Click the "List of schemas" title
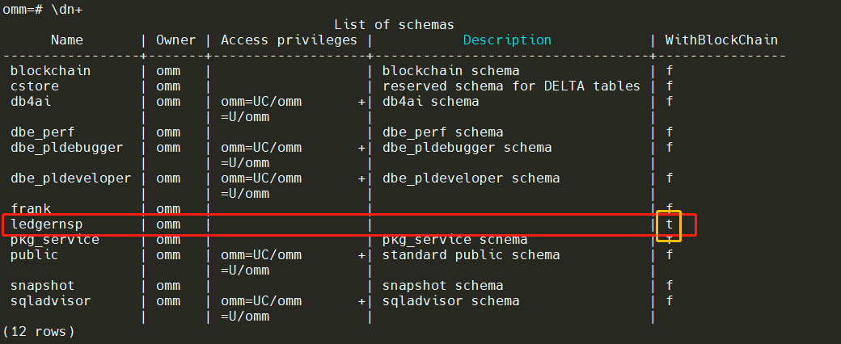 (x=394, y=25)
